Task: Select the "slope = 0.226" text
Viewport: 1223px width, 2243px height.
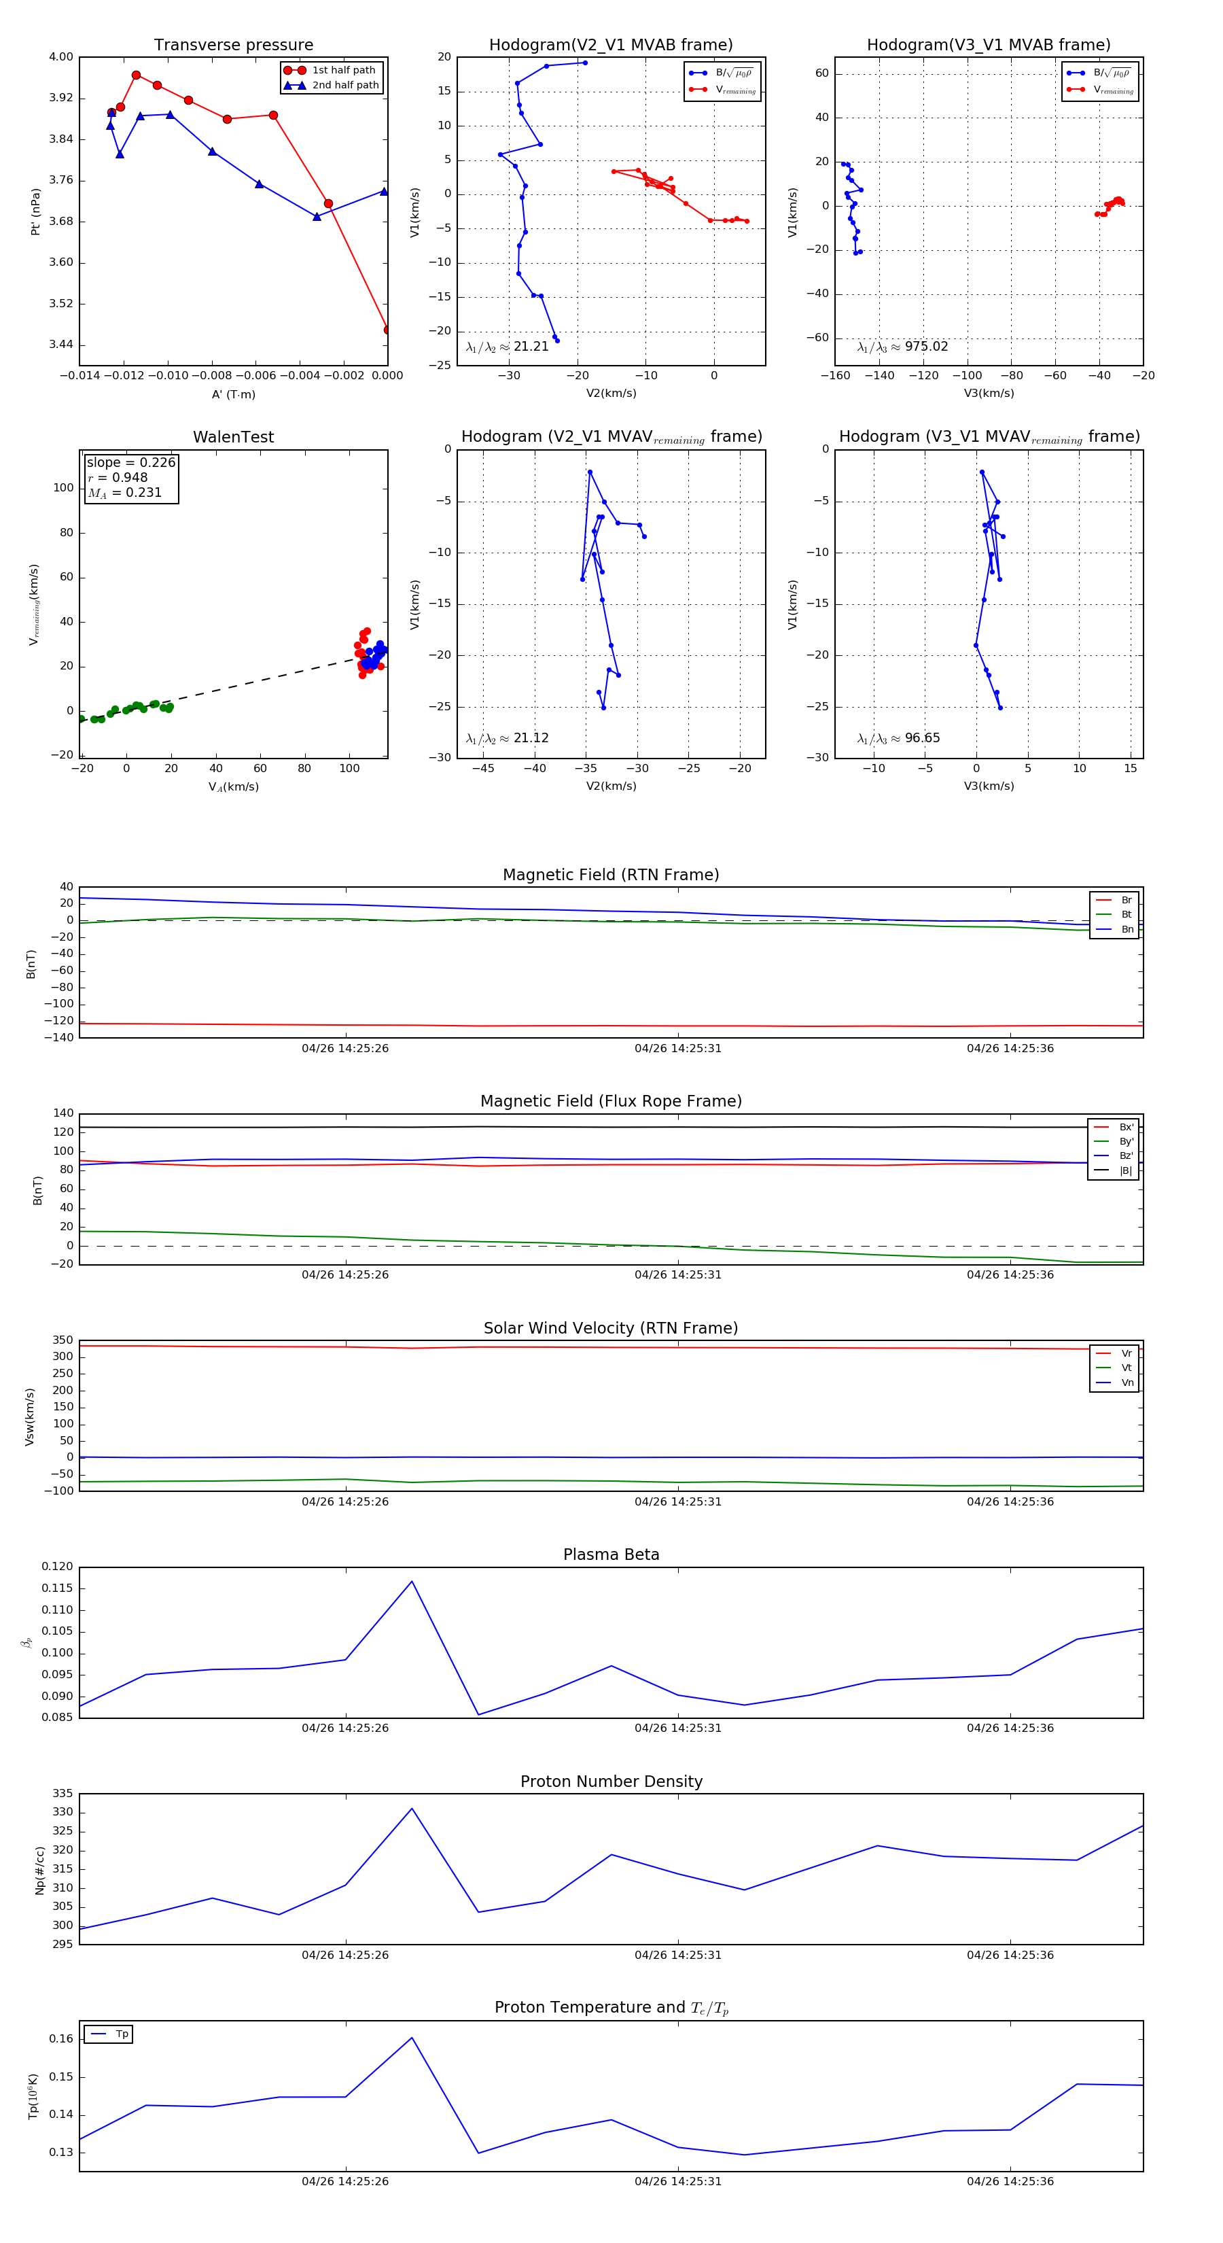Action: coord(130,462)
